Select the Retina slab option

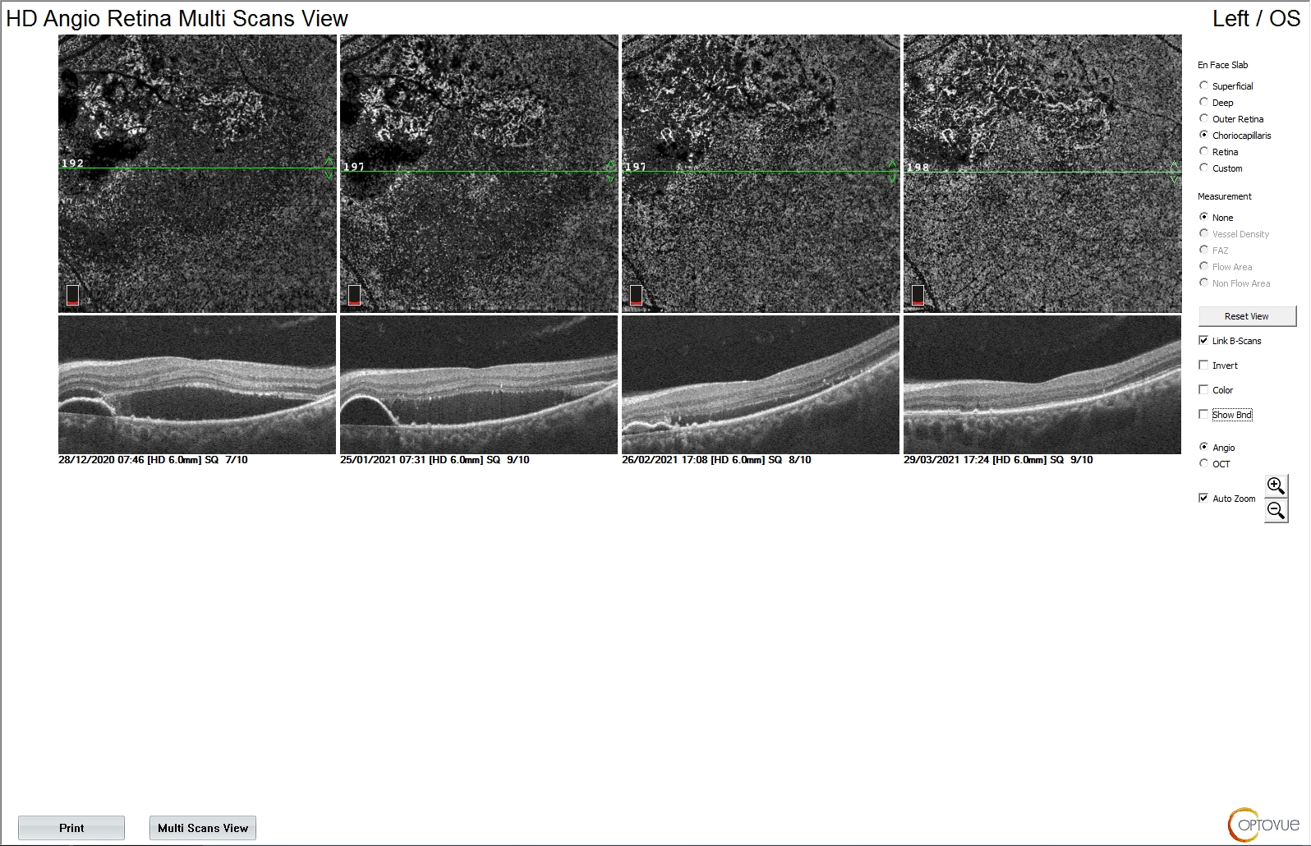pos(1204,151)
